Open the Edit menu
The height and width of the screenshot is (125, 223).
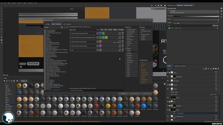click(5, 3)
